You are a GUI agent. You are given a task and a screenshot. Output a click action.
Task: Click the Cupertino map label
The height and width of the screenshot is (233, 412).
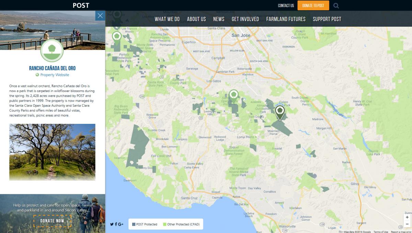click(188, 42)
